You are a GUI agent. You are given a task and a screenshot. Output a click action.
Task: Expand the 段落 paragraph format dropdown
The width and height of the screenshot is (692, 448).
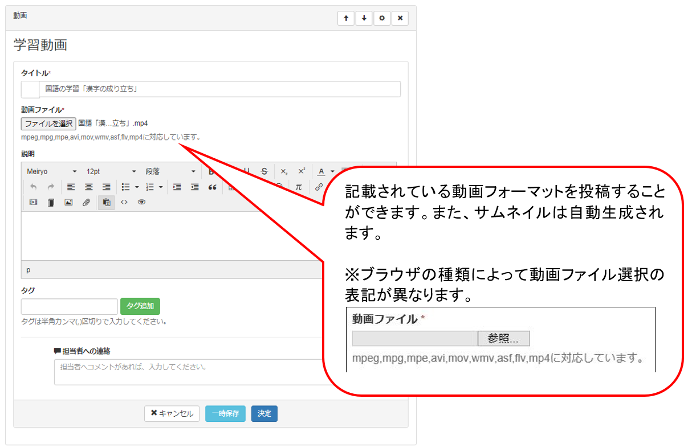[170, 171]
